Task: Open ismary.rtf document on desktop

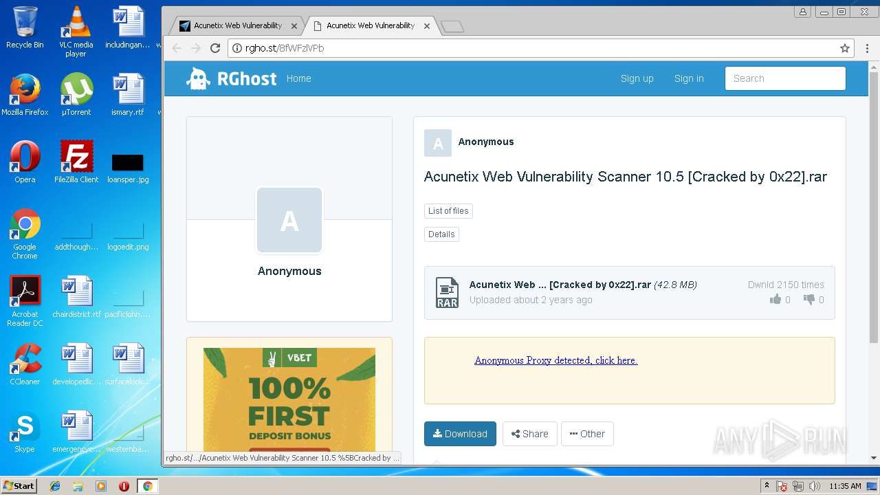Action: (128, 95)
